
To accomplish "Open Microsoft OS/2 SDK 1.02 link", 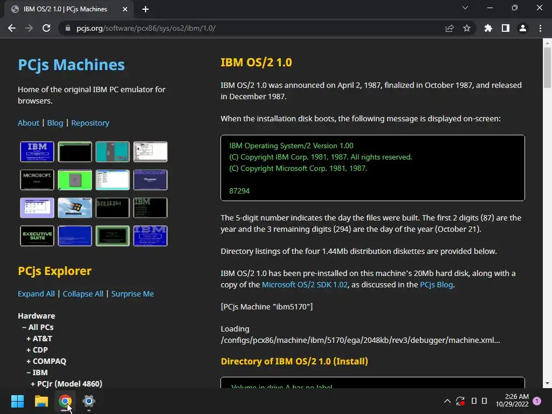I will [305, 285].
